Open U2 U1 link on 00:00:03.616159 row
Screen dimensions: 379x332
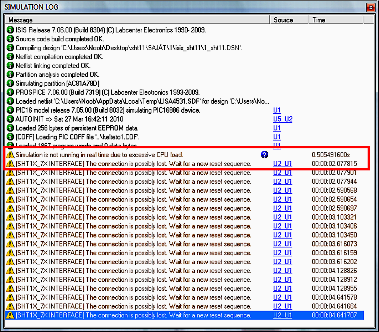click(x=282, y=253)
